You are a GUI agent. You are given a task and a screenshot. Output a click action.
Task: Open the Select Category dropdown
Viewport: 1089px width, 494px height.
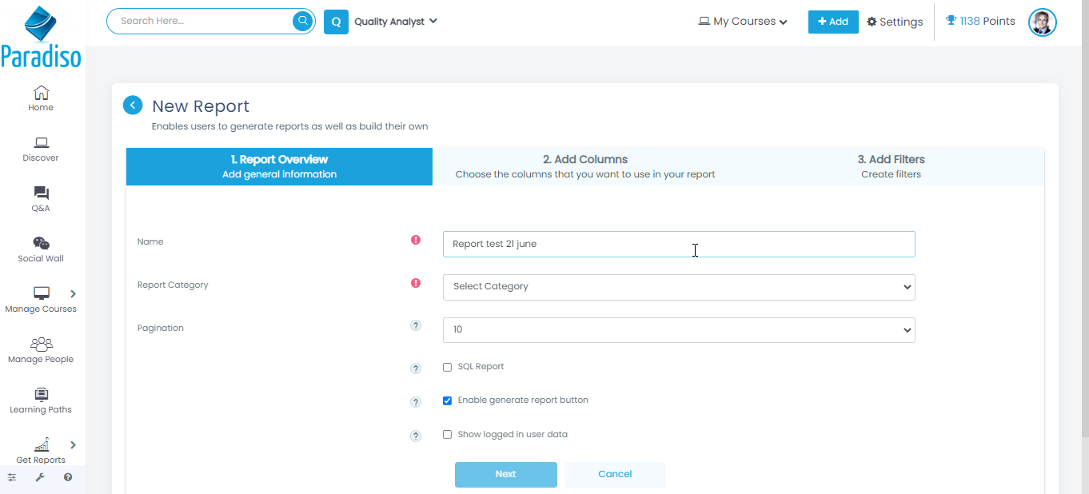(x=678, y=287)
